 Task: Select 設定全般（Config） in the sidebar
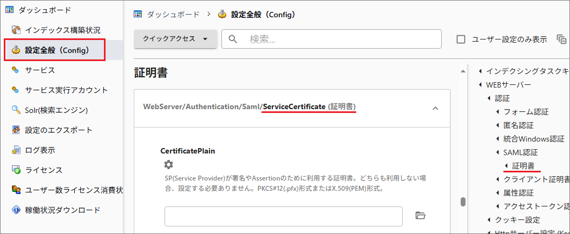pyautogui.click(x=57, y=50)
